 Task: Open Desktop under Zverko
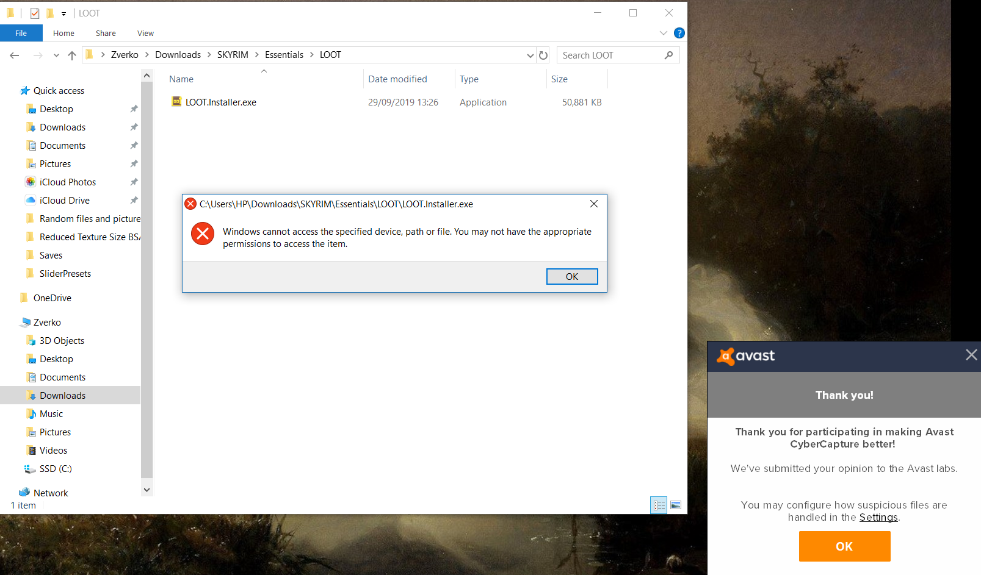56,359
